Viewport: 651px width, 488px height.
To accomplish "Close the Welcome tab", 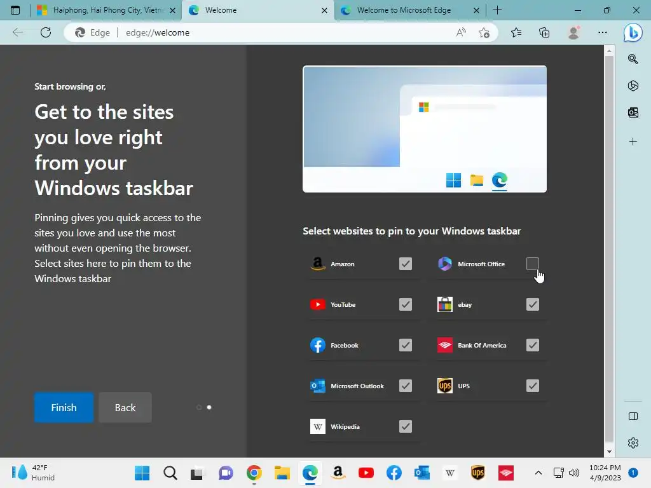I will [x=325, y=10].
